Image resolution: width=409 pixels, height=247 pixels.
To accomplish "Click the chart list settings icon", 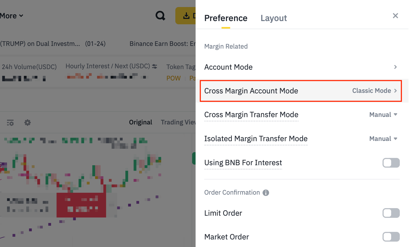I will (10, 123).
